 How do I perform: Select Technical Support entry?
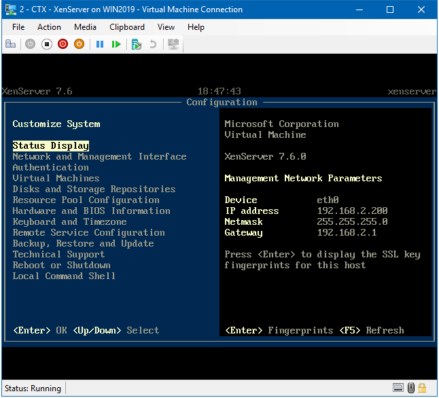[58, 255]
